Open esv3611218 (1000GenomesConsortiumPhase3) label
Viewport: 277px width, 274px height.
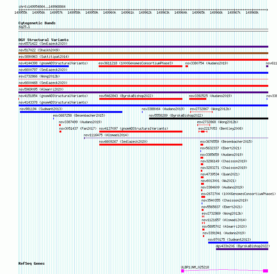coord(136,63)
